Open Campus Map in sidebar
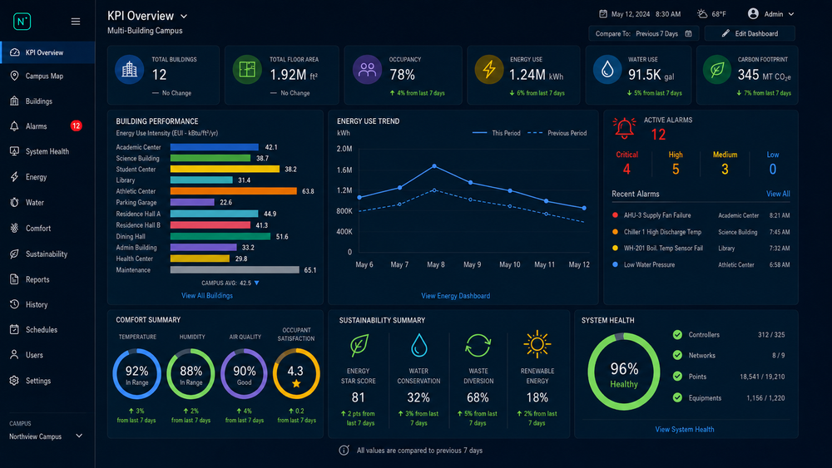The height and width of the screenshot is (468, 832). (x=47, y=76)
